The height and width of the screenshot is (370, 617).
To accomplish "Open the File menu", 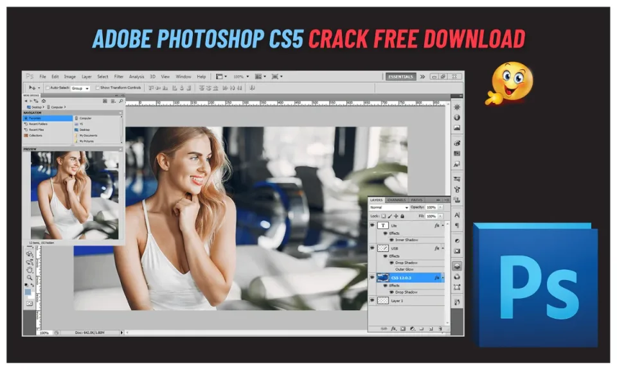I will pos(43,76).
